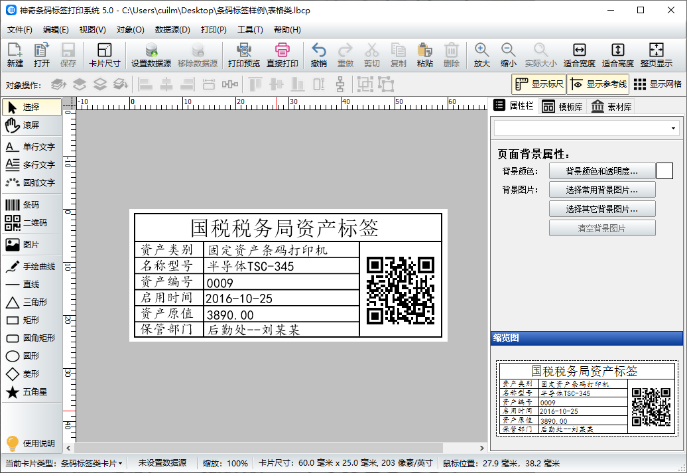Select the 矩形 rectangle tool
The width and height of the screenshot is (687, 473).
pyautogui.click(x=32, y=320)
